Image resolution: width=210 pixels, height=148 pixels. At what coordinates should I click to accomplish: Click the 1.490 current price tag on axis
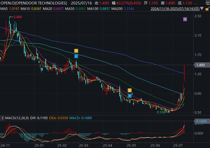(x=201, y=65)
